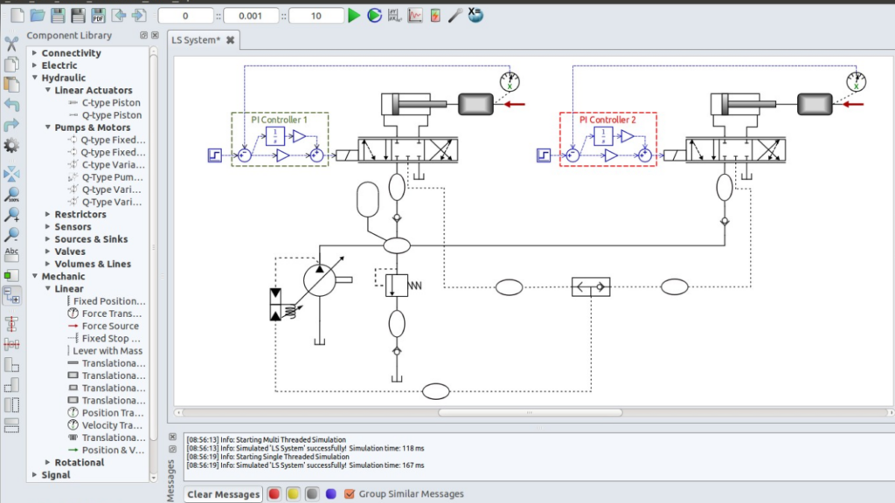Open the plot window graph icon
This screenshot has height=503, width=895.
(415, 16)
